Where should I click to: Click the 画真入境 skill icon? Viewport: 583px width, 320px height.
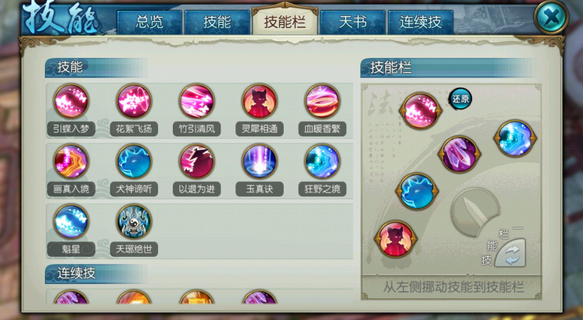coord(71,161)
